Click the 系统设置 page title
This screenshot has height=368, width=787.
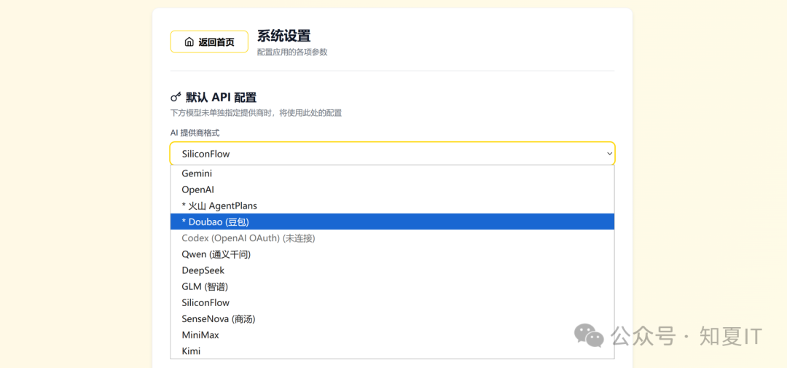(283, 36)
